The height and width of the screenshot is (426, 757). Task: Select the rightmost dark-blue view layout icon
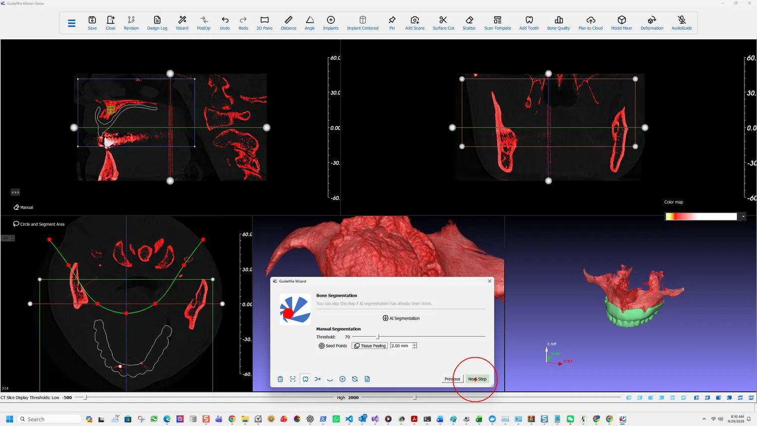pos(751,398)
